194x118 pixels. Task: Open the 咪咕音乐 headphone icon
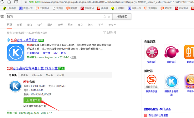click(x=171, y=52)
